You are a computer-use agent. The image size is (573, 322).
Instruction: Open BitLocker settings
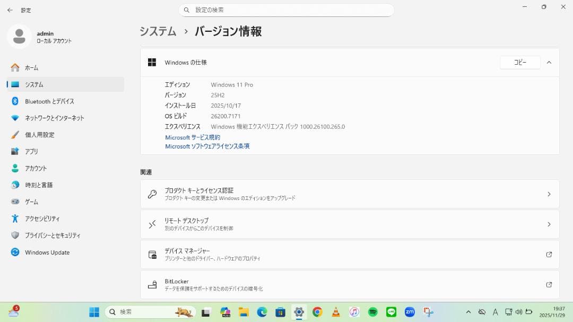click(x=350, y=285)
